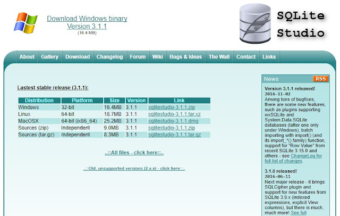Open the Wiki menu tab

coord(157,57)
